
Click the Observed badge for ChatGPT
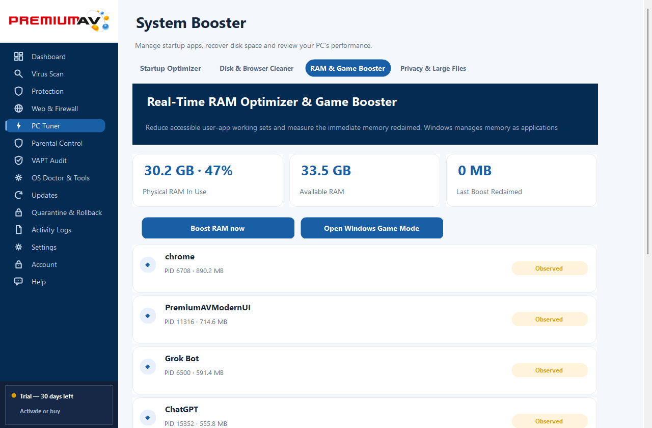tap(550, 421)
